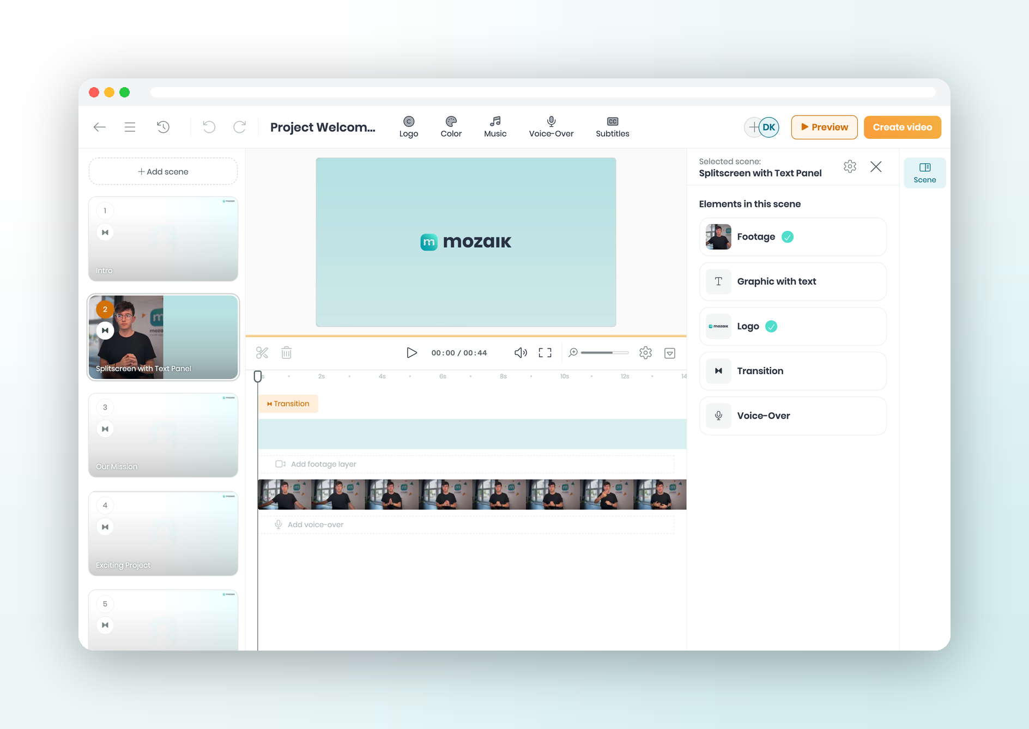Open the Color settings

(x=451, y=127)
